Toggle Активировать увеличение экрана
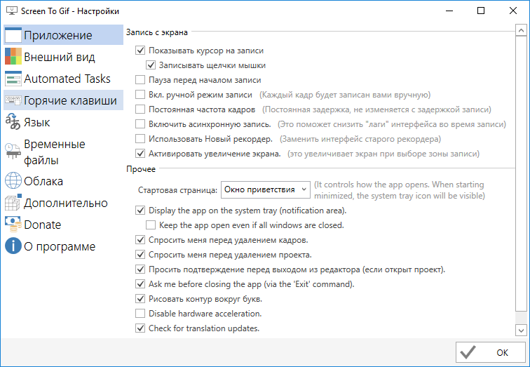 click(x=140, y=154)
